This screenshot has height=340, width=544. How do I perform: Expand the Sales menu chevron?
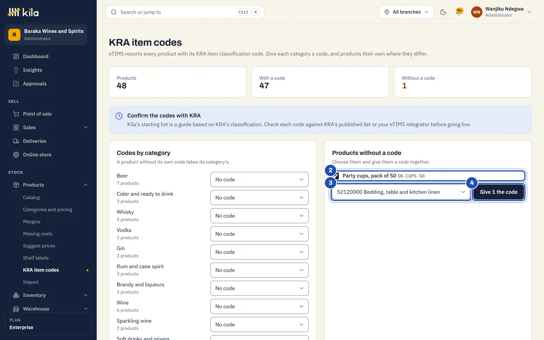tap(86, 127)
